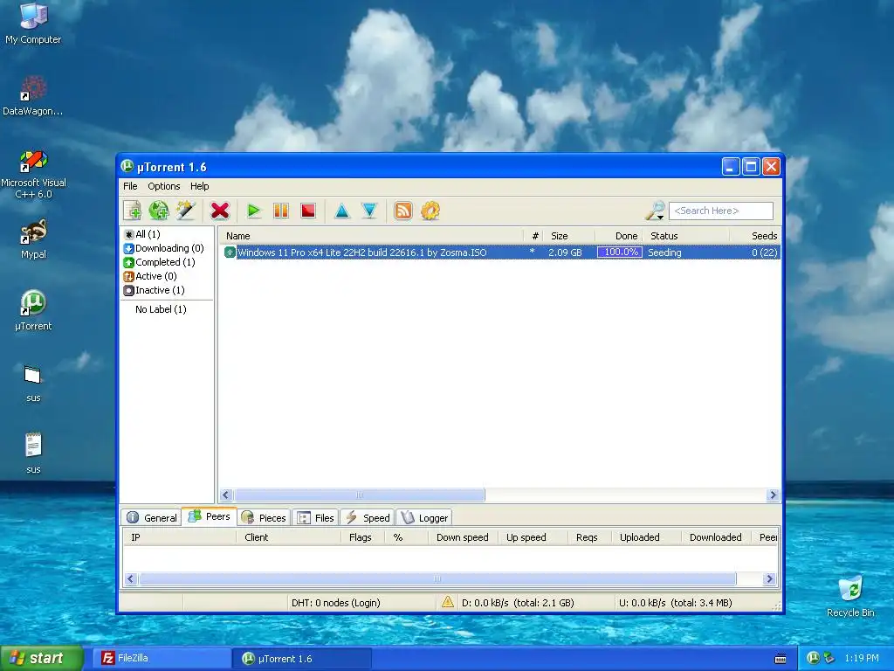Click the Client column header in Peers
The height and width of the screenshot is (671, 894).
pyautogui.click(x=288, y=537)
